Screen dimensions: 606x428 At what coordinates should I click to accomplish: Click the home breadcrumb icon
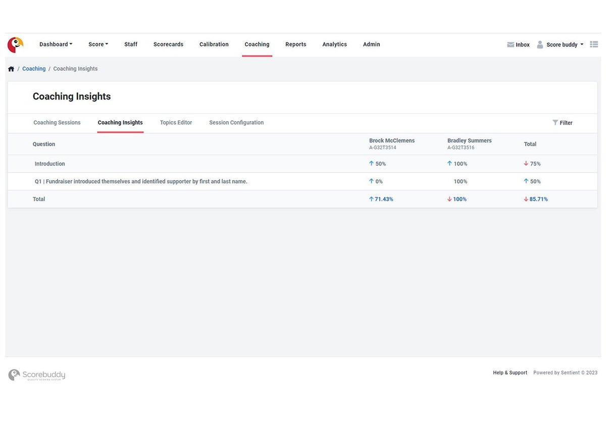(11, 68)
